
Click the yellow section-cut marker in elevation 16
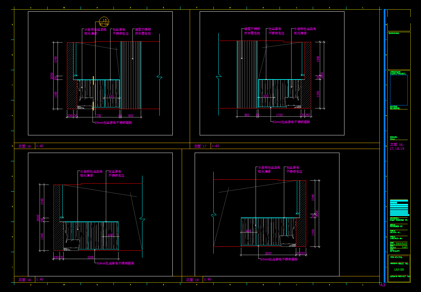click(94, 93)
